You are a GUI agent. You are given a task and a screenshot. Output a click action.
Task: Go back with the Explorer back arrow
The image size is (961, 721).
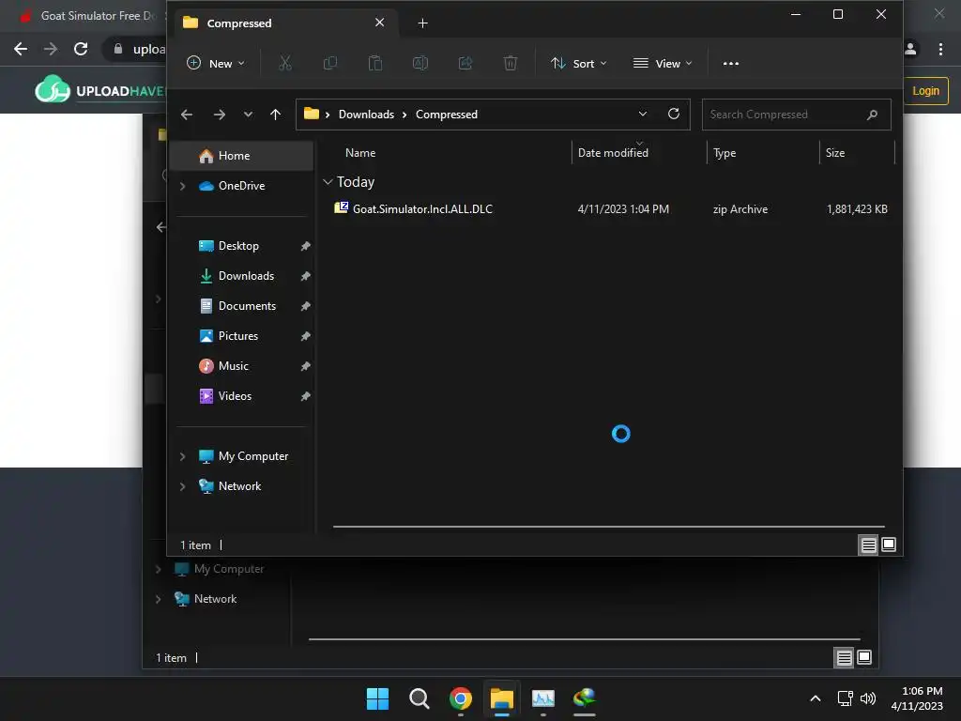tap(187, 115)
